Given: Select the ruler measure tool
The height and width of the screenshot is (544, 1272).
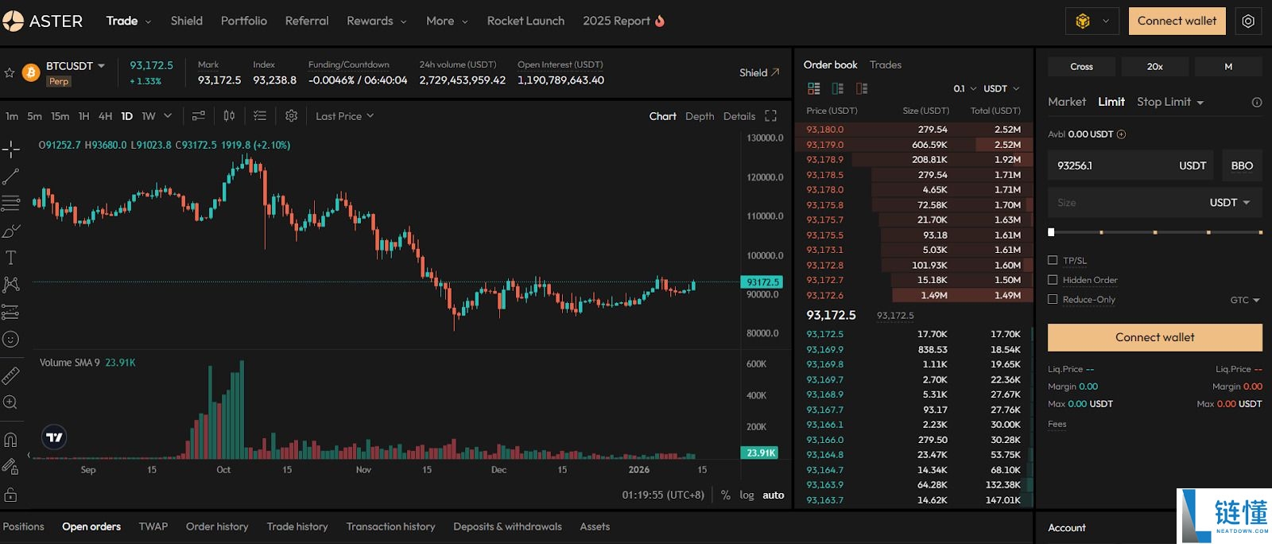Looking at the screenshot, I should (11, 375).
